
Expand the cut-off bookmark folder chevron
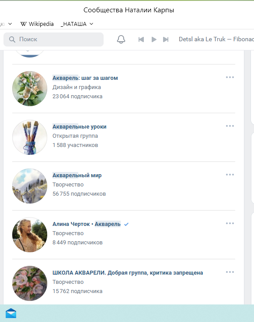pos(10,24)
